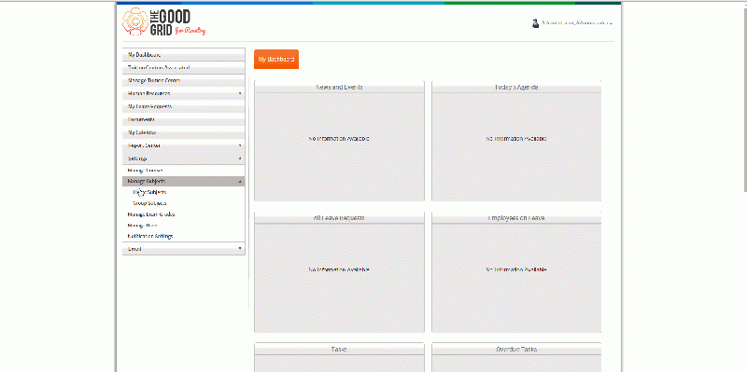This screenshot has height=372, width=747.
Task: Click the Today's Agenda panel header
Action: [x=516, y=87]
